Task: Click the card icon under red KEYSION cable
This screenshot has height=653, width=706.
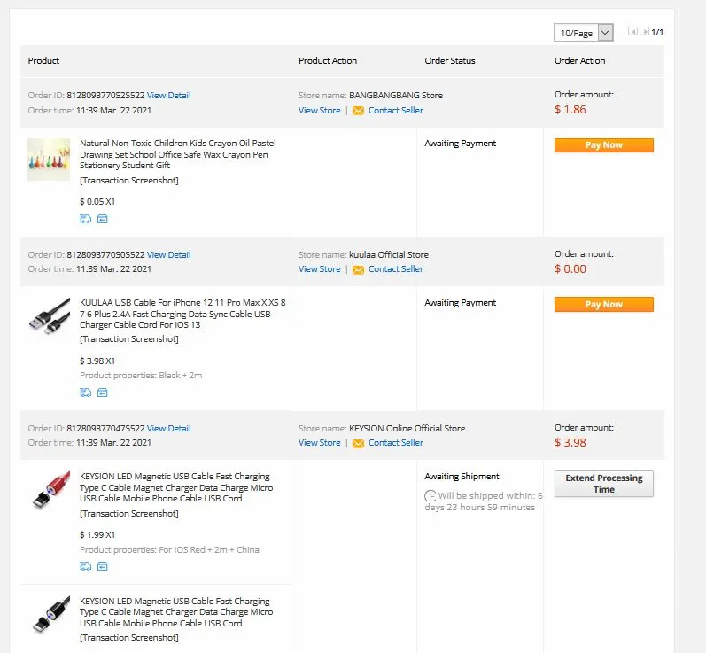Action: tap(103, 566)
